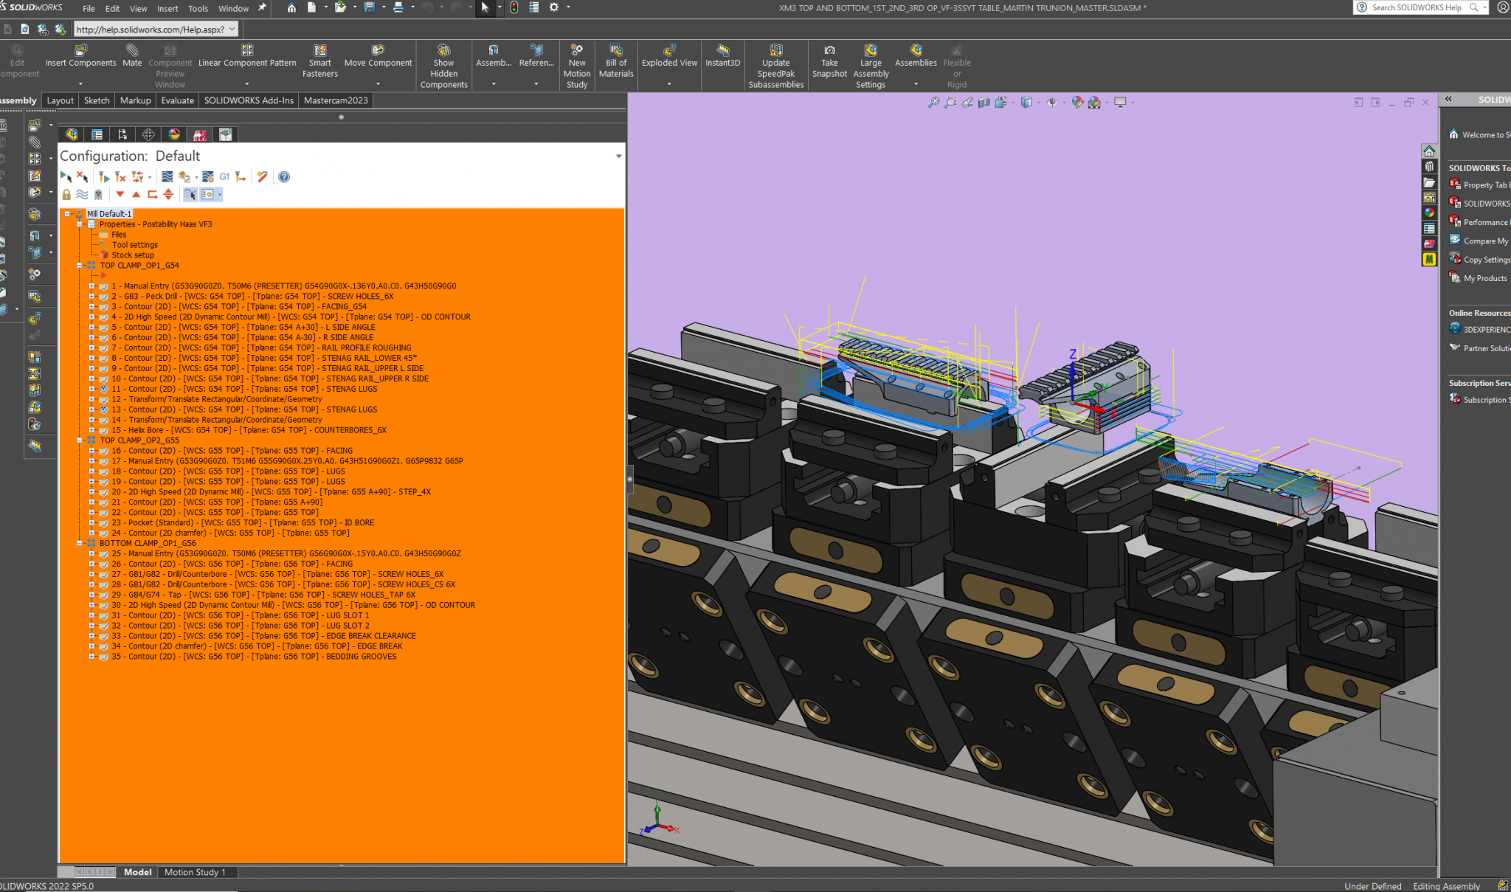Image resolution: width=1511 pixels, height=892 pixels.
Task: Click the Mastercam help question-mark icon
Action: (284, 177)
